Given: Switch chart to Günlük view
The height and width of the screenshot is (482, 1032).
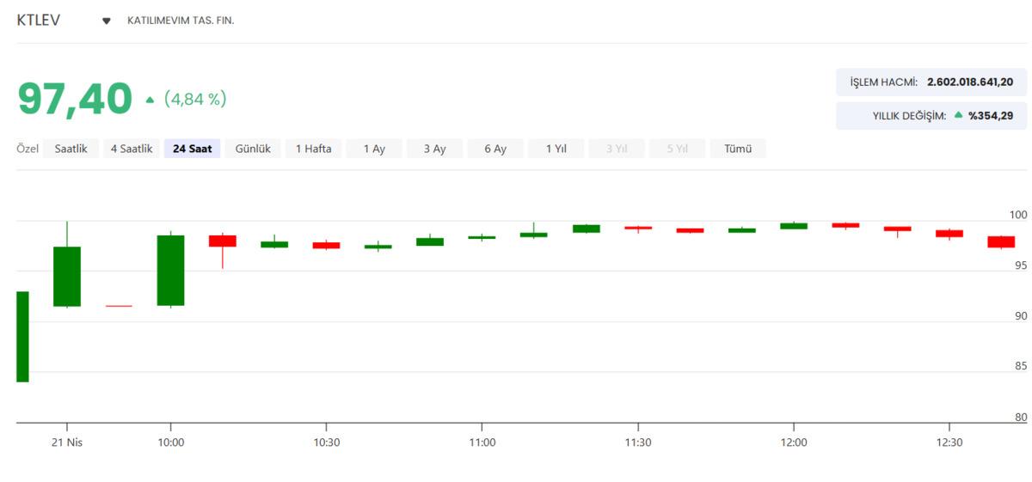Looking at the screenshot, I should 253,149.
